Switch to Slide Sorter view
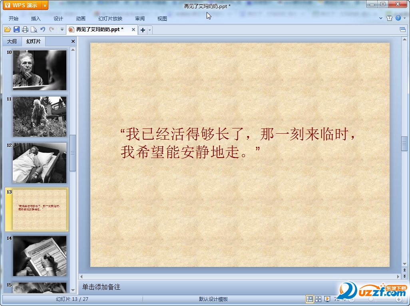Image resolution: width=410 pixels, height=306 pixels. coord(318,299)
